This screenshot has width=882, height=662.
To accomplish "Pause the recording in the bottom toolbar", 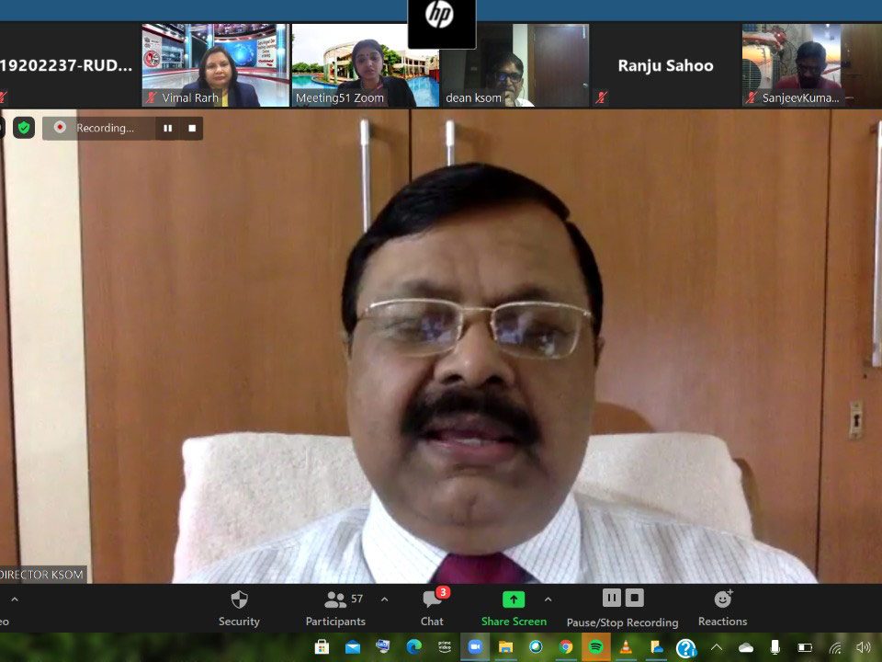I will [x=611, y=599].
